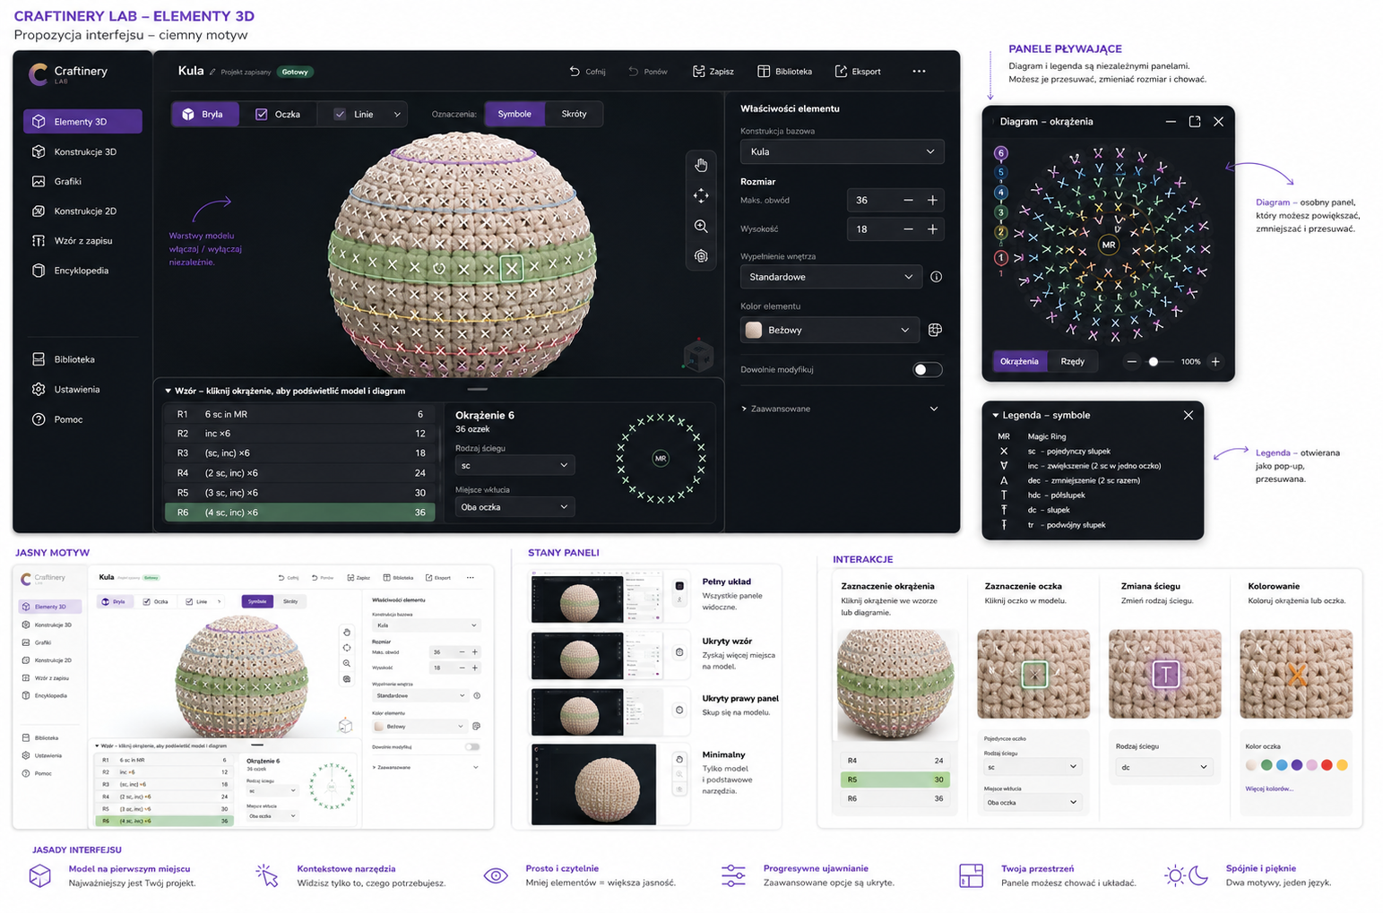Image resolution: width=1383 pixels, height=913 pixels.
Task: Expand the Zaawansowane section in dark theme
Action: point(840,409)
